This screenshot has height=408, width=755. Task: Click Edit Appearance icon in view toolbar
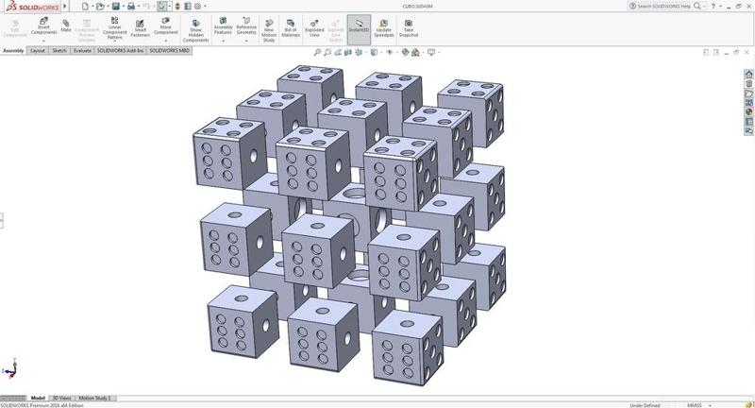405,52
